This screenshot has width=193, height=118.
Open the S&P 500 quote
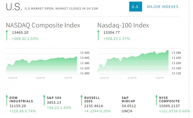(x=54, y=98)
